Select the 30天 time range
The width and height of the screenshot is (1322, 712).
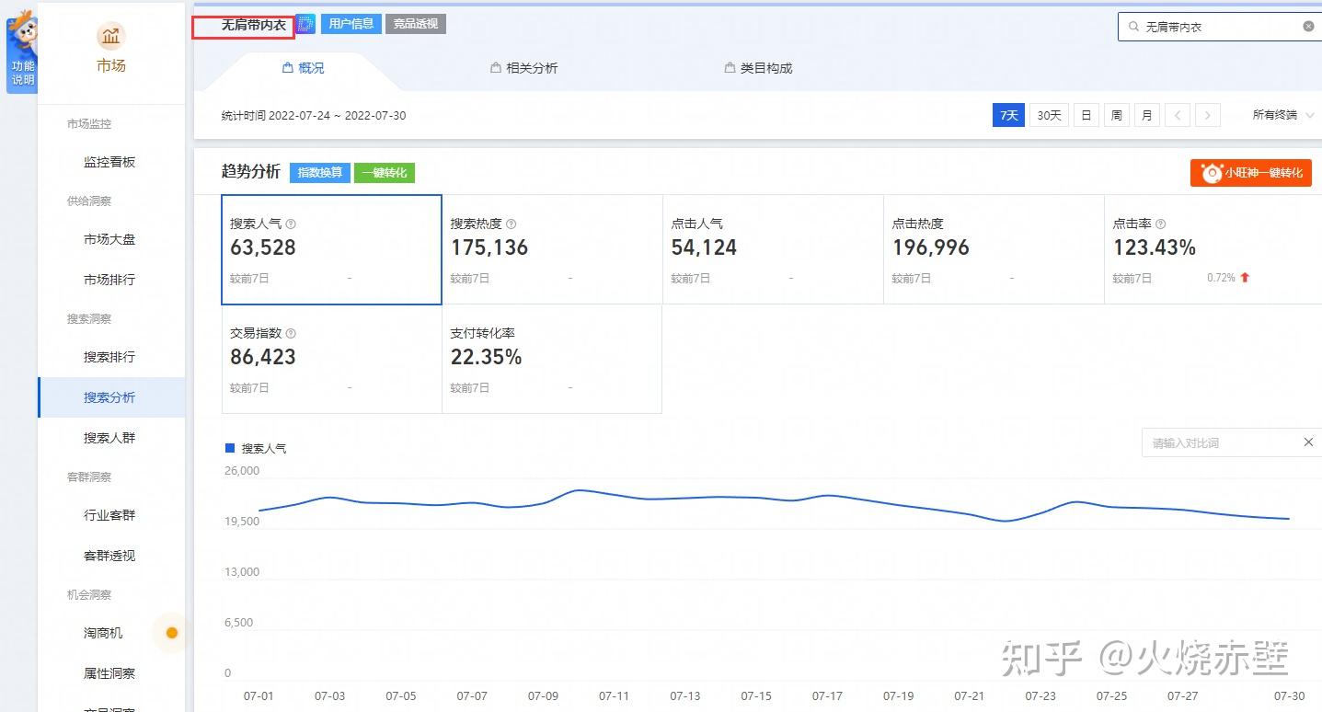[1049, 115]
